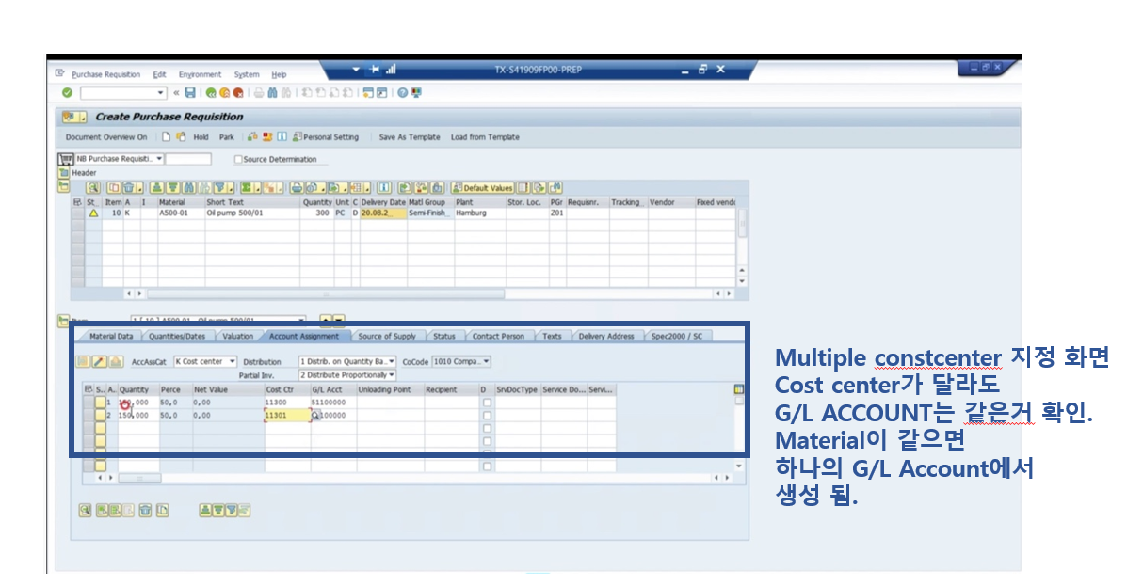This screenshot has width=1127, height=585.
Task: Click the Default Values button
Action: (482, 187)
